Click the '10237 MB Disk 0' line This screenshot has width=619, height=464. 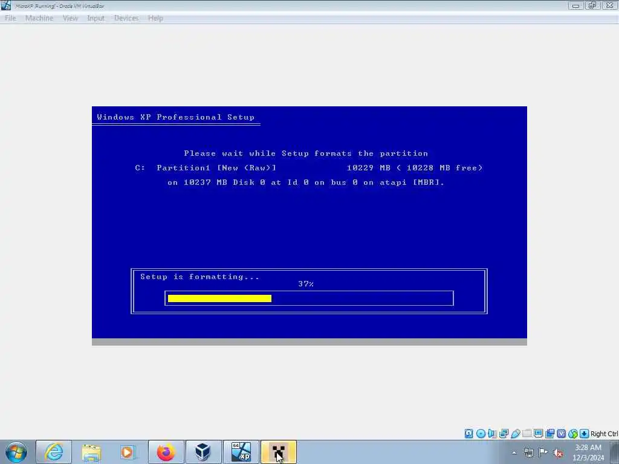pos(306,182)
